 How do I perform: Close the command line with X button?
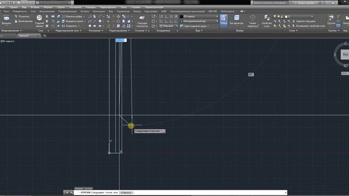[x=67, y=192]
